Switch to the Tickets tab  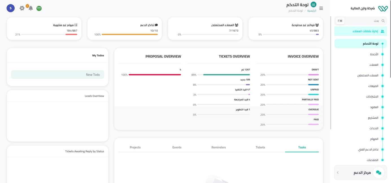[x=260, y=147]
